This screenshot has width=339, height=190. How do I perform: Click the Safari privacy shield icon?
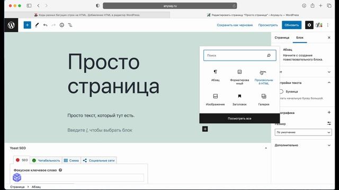click(97, 6)
